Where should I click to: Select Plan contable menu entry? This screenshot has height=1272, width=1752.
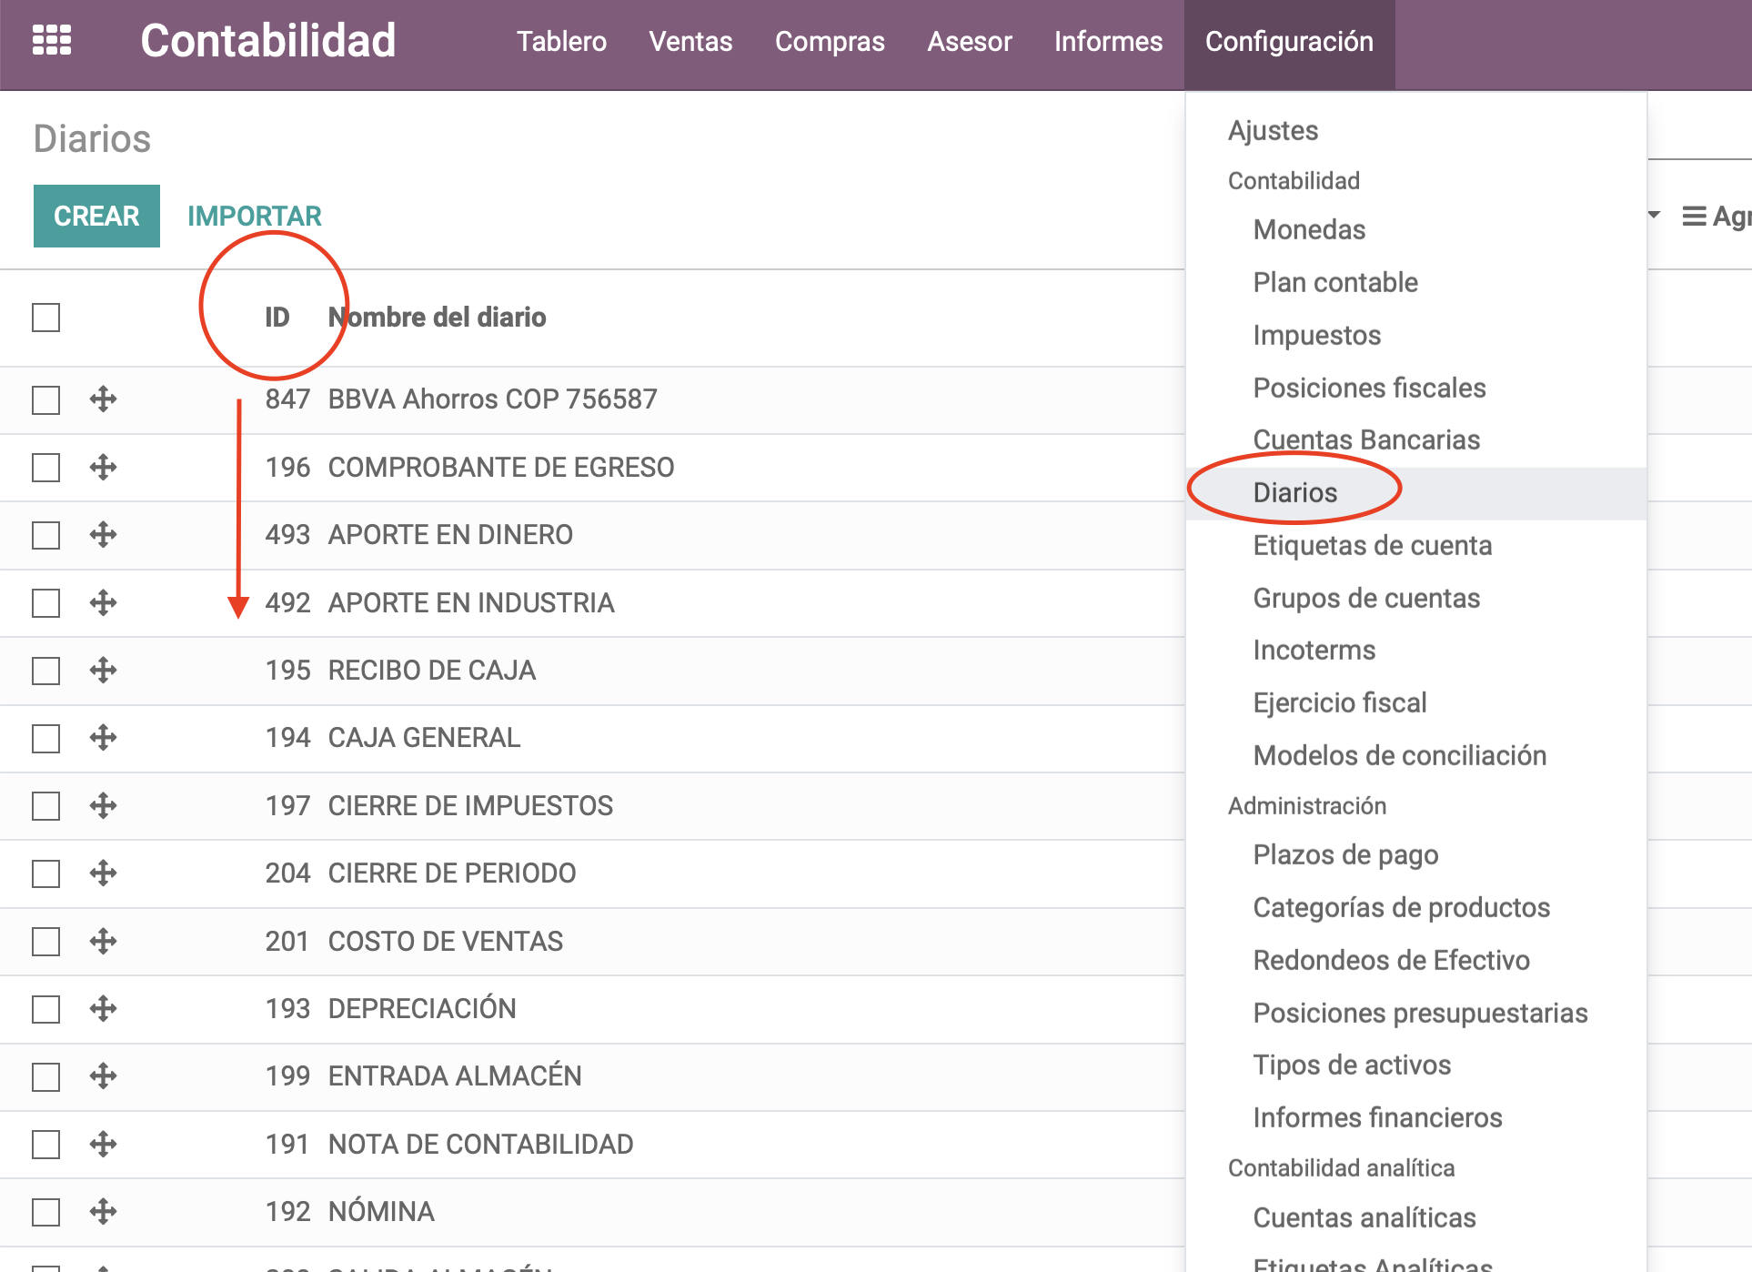[1416, 283]
